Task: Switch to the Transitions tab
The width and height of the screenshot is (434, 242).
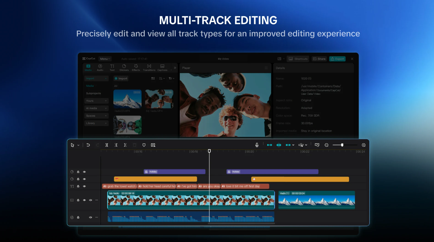Action: [149, 67]
